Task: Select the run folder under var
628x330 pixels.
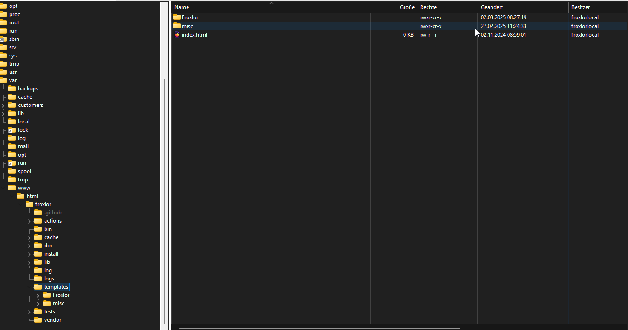Action: pos(22,163)
